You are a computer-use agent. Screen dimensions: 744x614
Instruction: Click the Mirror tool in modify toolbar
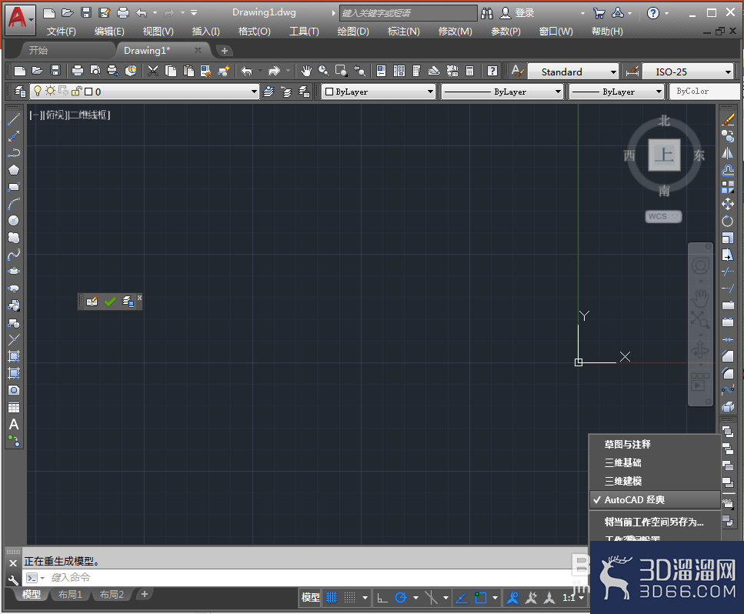pos(727,153)
